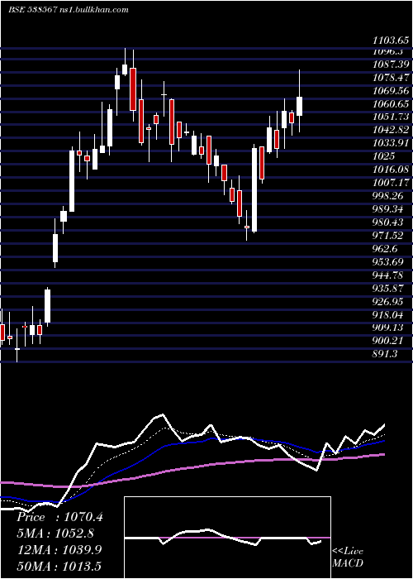Viewport: 413px width, 579px height.
Task: Click the <<Live MACD label
Action: [348, 557]
